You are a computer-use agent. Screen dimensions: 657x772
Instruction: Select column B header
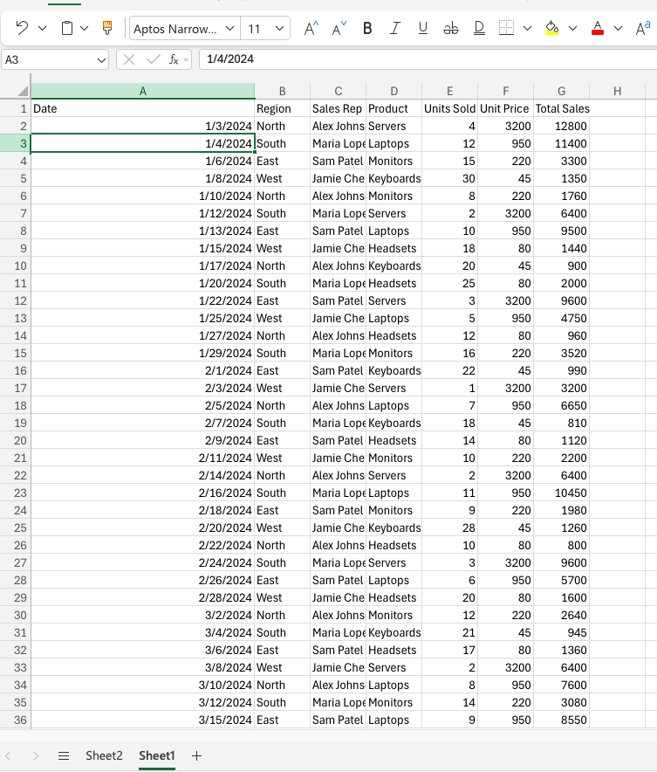[x=283, y=91]
